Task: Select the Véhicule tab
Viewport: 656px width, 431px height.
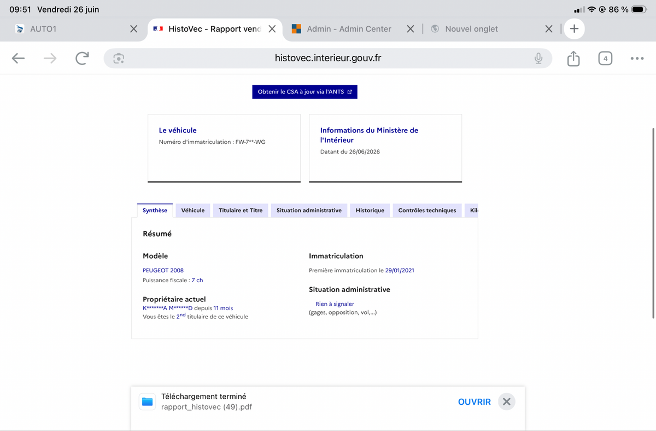Action: pos(193,211)
